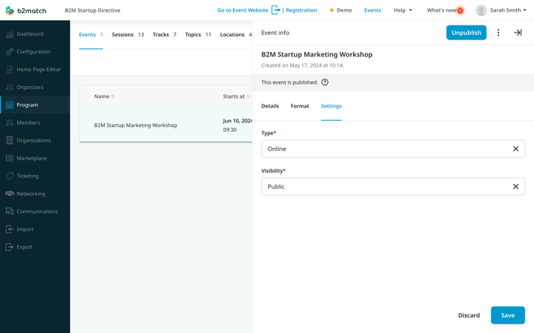This screenshot has height=333, width=534.
Task: Open the Type dropdown showing Online
Action: 393,149
